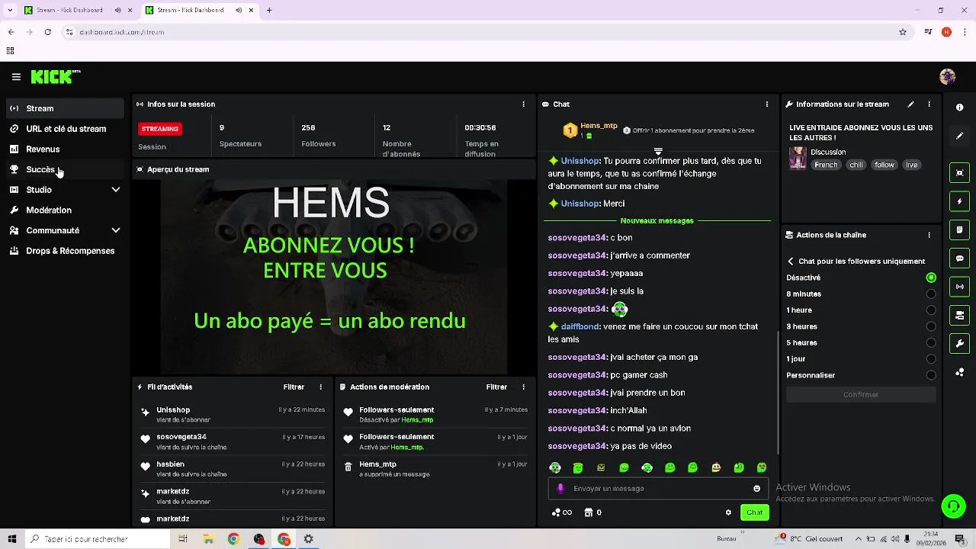976x549 pixels.
Task: Select the Personnaliser radio option
Action: click(931, 375)
